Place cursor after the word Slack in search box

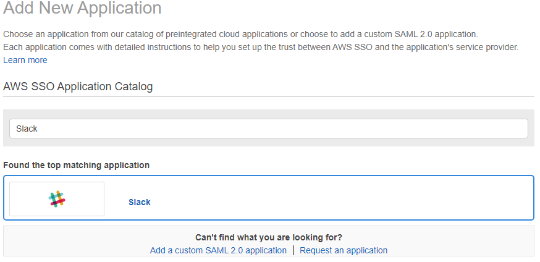(x=38, y=129)
